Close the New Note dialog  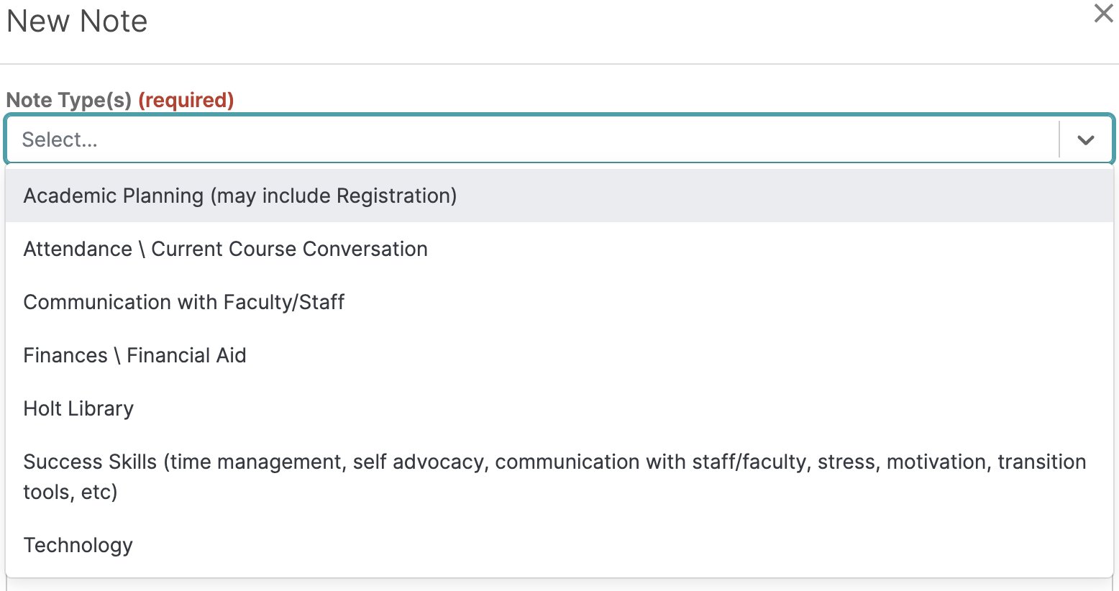point(1103,13)
